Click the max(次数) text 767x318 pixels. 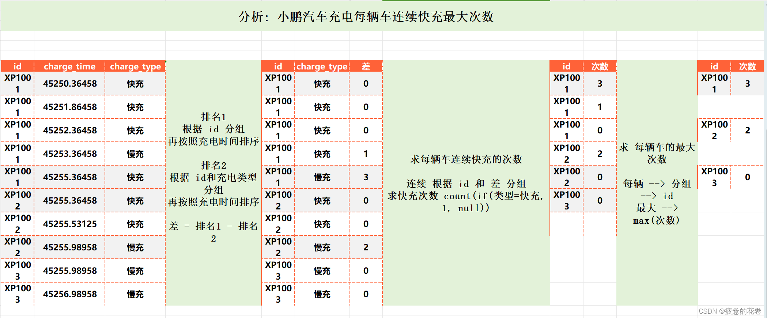coord(656,220)
